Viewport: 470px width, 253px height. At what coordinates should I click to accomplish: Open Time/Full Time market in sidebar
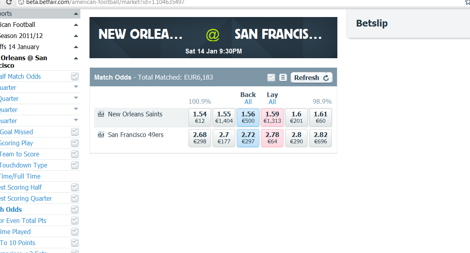[x=20, y=176]
